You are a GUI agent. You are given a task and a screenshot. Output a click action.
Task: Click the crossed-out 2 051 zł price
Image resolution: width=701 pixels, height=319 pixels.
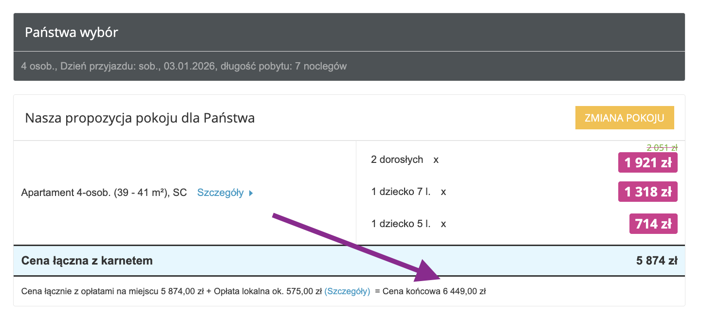(662, 147)
